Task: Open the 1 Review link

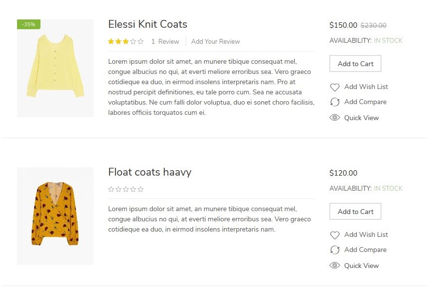Action: (165, 42)
